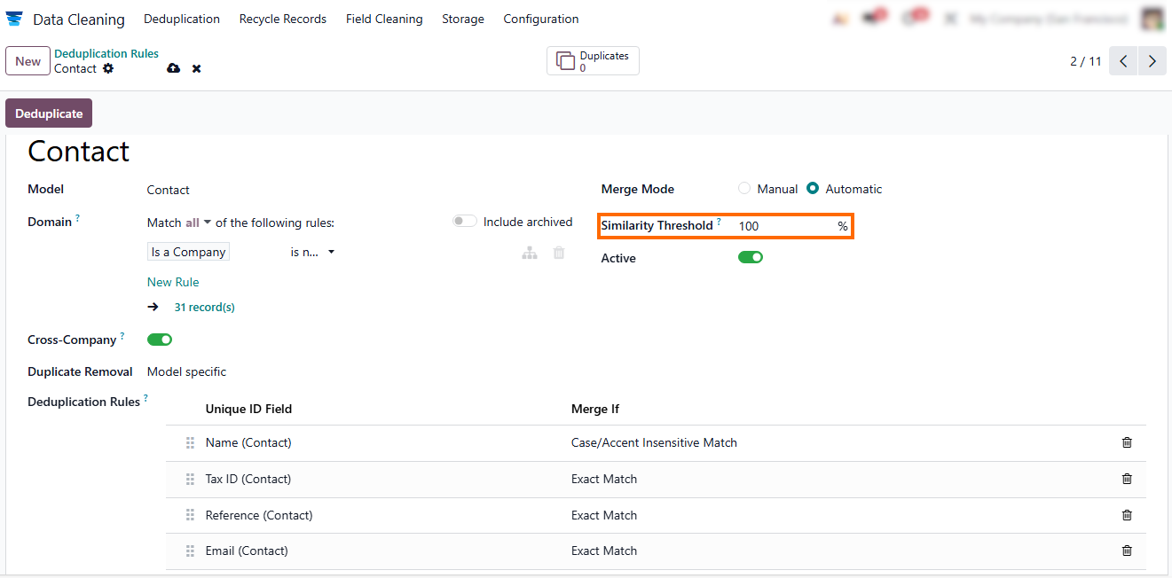Open the Field Cleaning menu
Image resolution: width=1172 pixels, height=578 pixels.
(384, 19)
